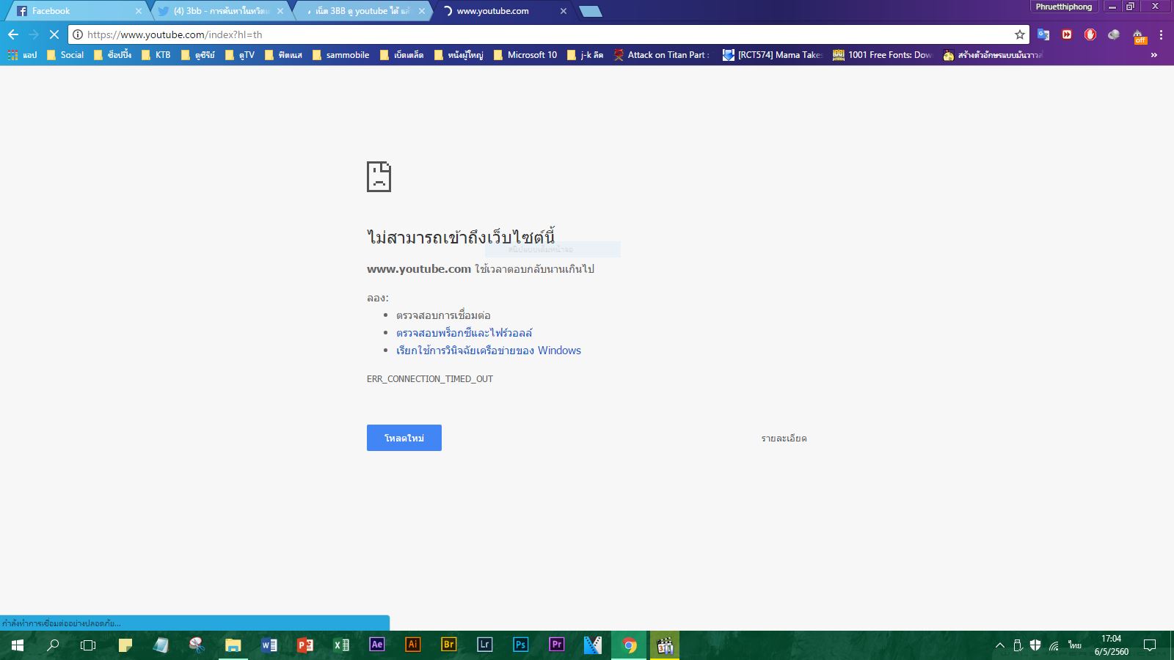Open the Microsoft 10 bookmark folder

[525, 55]
